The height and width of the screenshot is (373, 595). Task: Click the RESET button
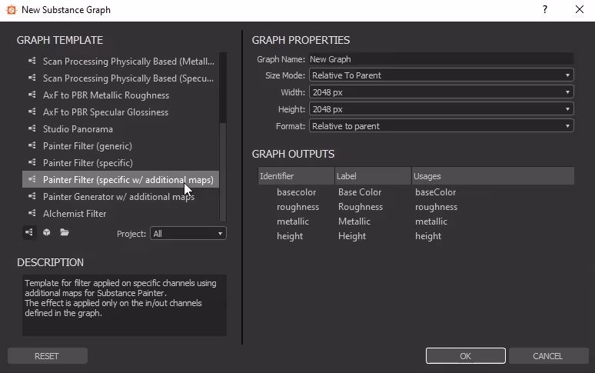(x=48, y=356)
